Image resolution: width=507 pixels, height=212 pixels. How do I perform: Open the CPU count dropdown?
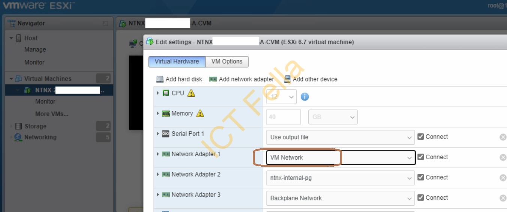[x=281, y=97]
